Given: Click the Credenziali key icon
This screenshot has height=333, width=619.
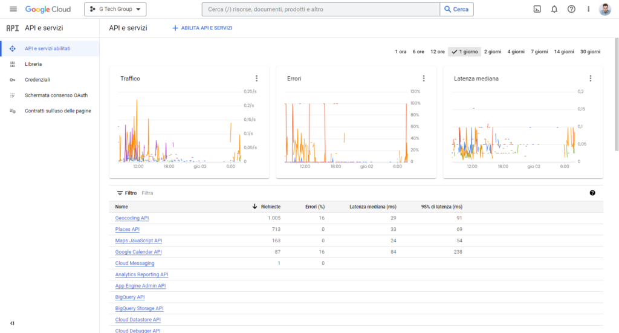Looking at the screenshot, I should 12,80.
